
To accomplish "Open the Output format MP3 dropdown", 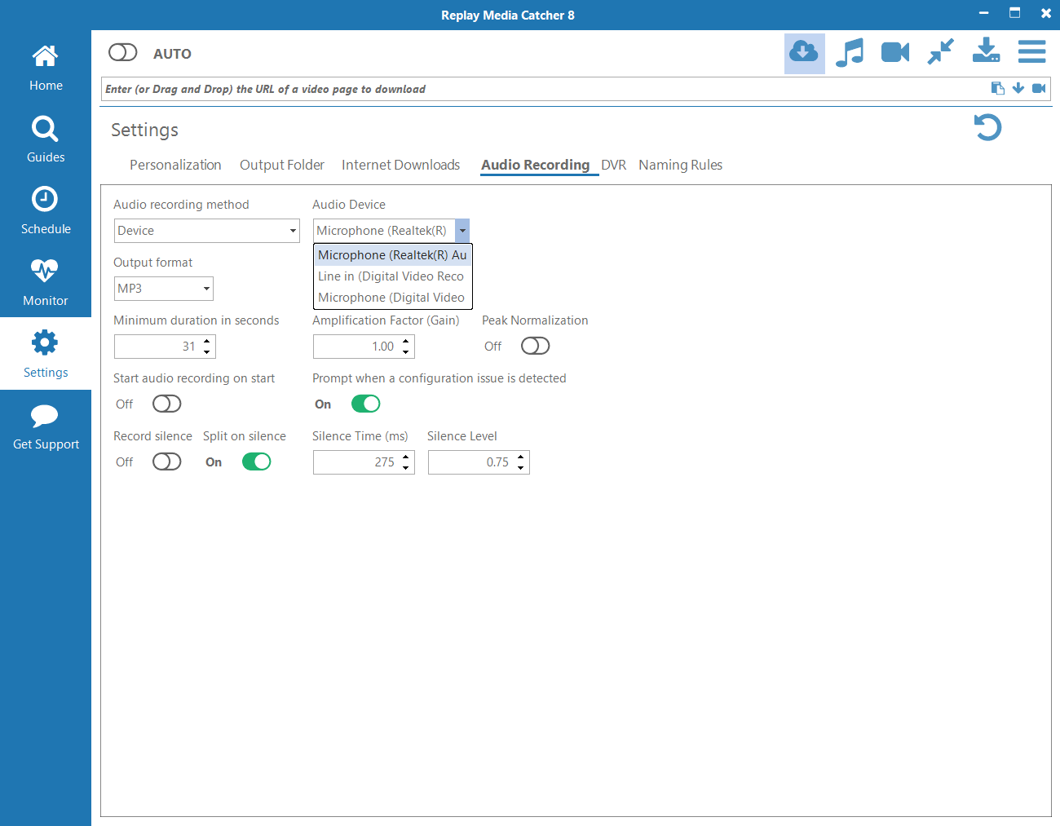I will pos(164,289).
